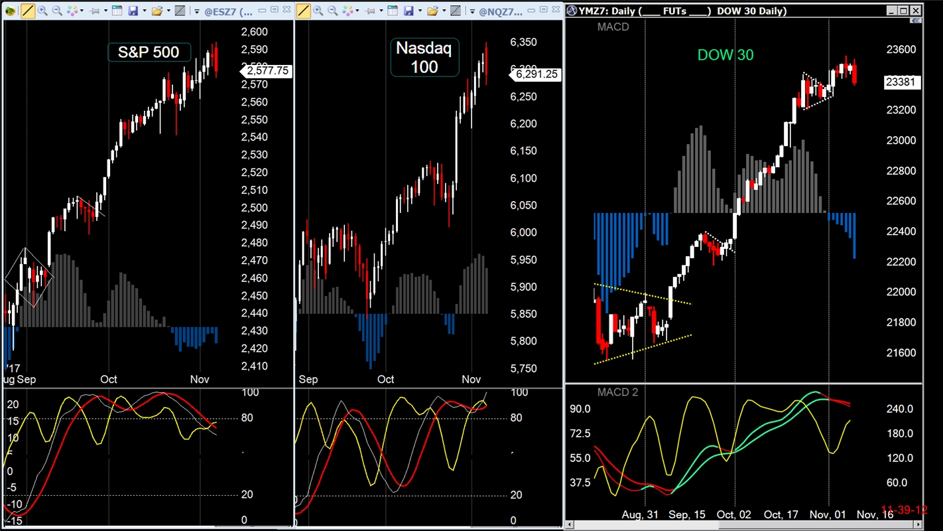Open the toolbar options arrow next to the @NQZ7 title

click(x=472, y=11)
